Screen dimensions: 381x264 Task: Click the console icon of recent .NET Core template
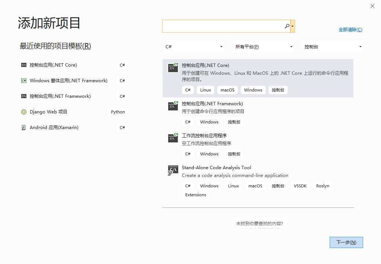coord(23,65)
